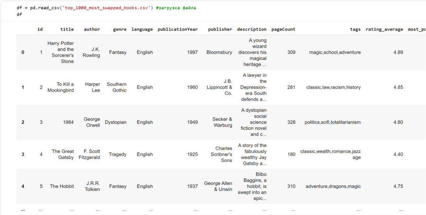Click the Russian comment after the code
Viewport: 426px width, 215px height.
point(176,8)
